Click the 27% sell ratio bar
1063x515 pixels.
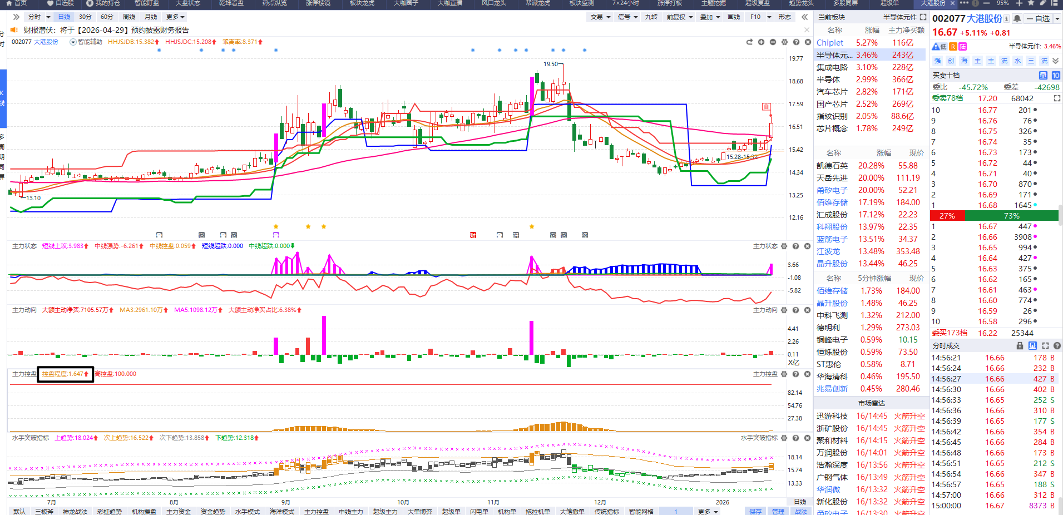947,216
